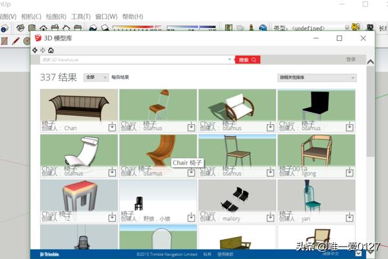Download the black sofa model by Chan
This screenshot has height=259, width=388.
tap(112, 128)
